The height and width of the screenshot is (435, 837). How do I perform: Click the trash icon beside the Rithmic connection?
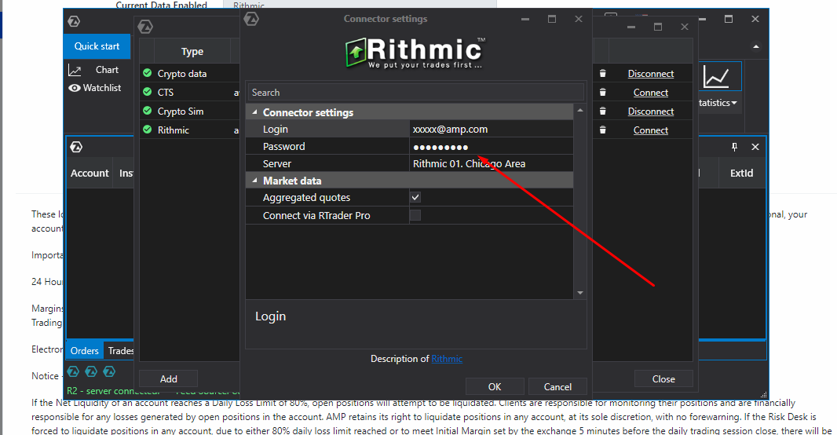click(603, 130)
